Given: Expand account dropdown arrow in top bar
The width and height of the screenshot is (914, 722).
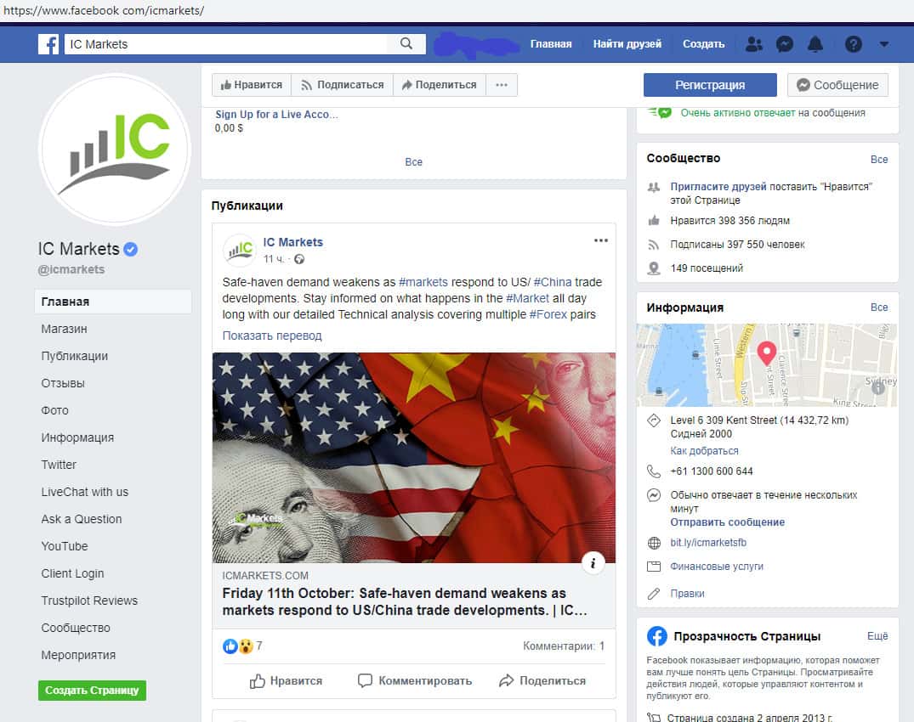Looking at the screenshot, I should click(x=884, y=44).
